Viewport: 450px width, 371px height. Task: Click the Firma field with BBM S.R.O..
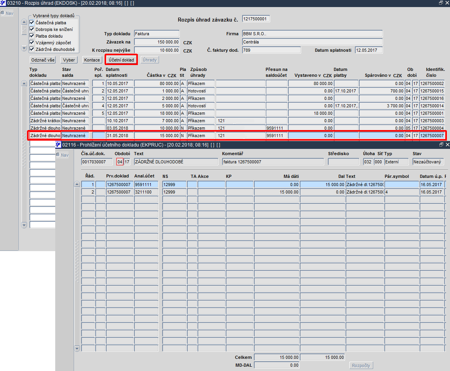pos(312,34)
